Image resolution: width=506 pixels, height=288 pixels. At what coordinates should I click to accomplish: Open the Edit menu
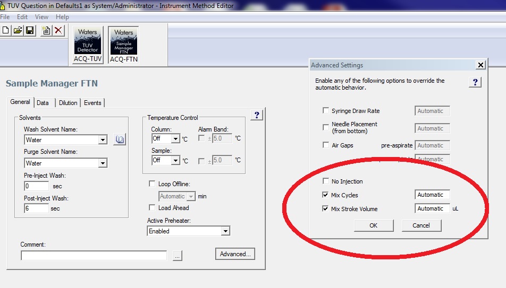pos(22,17)
